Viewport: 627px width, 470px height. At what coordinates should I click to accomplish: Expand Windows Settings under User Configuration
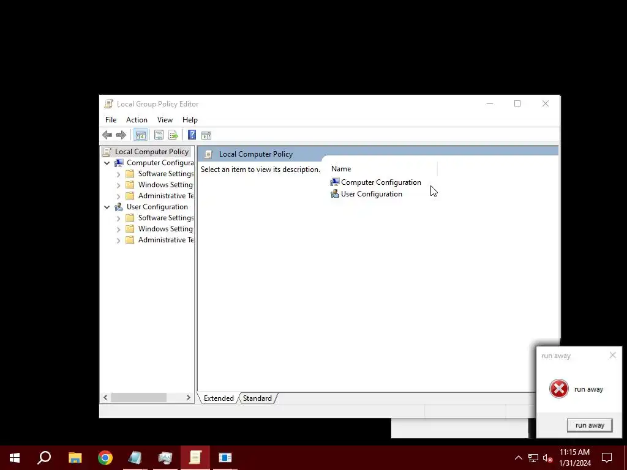pyautogui.click(x=118, y=229)
